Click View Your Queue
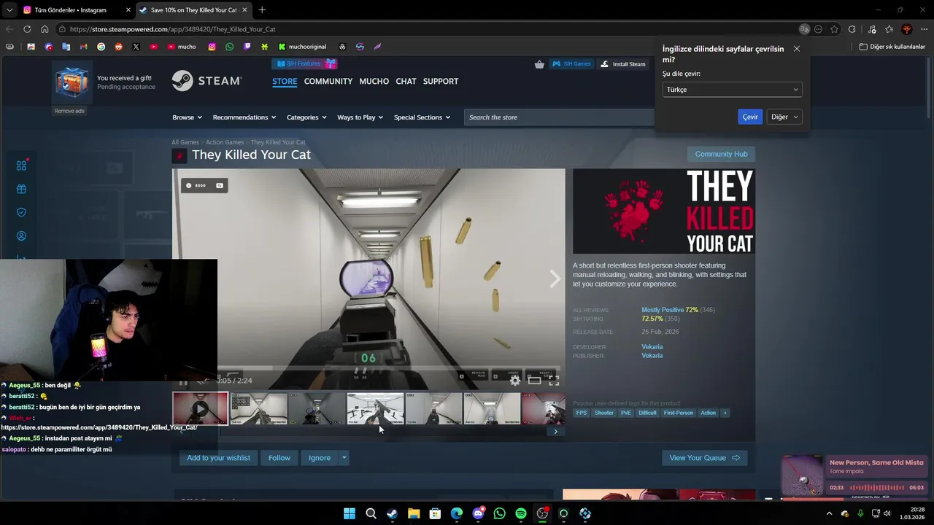934x525 pixels. click(704, 458)
